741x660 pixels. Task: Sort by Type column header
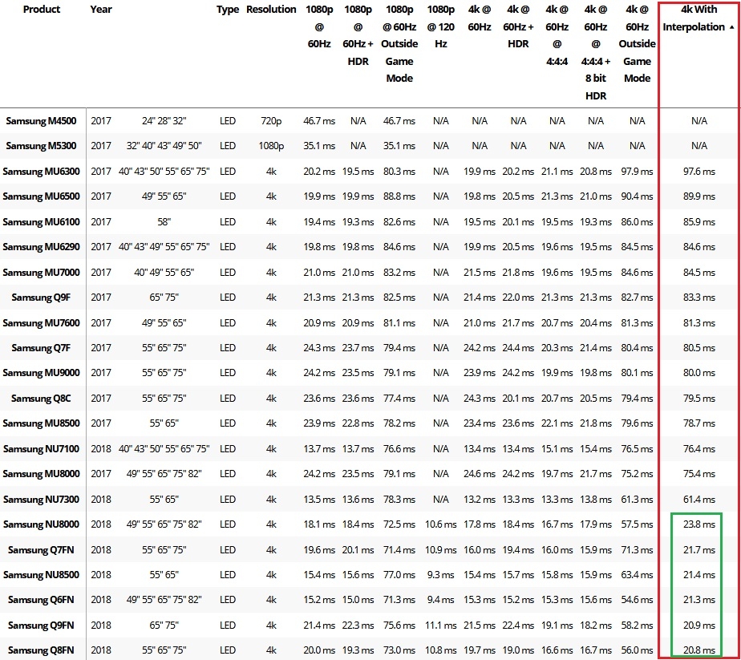[x=227, y=10]
